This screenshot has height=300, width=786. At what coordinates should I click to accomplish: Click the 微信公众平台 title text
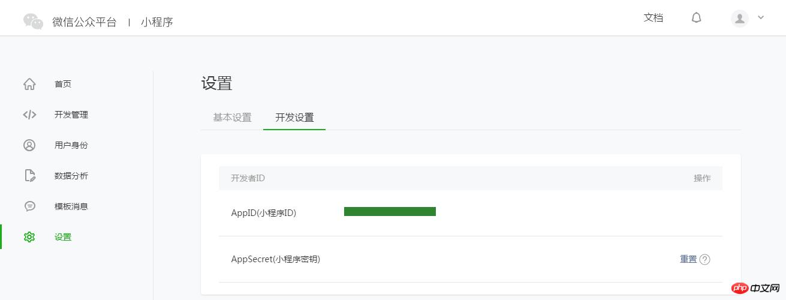(x=85, y=22)
